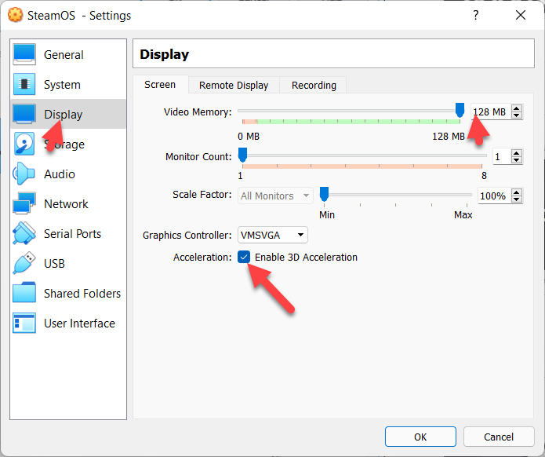
Task: Expand the Graphics Controller VMSVGA dropdown
Action: click(273, 236)
